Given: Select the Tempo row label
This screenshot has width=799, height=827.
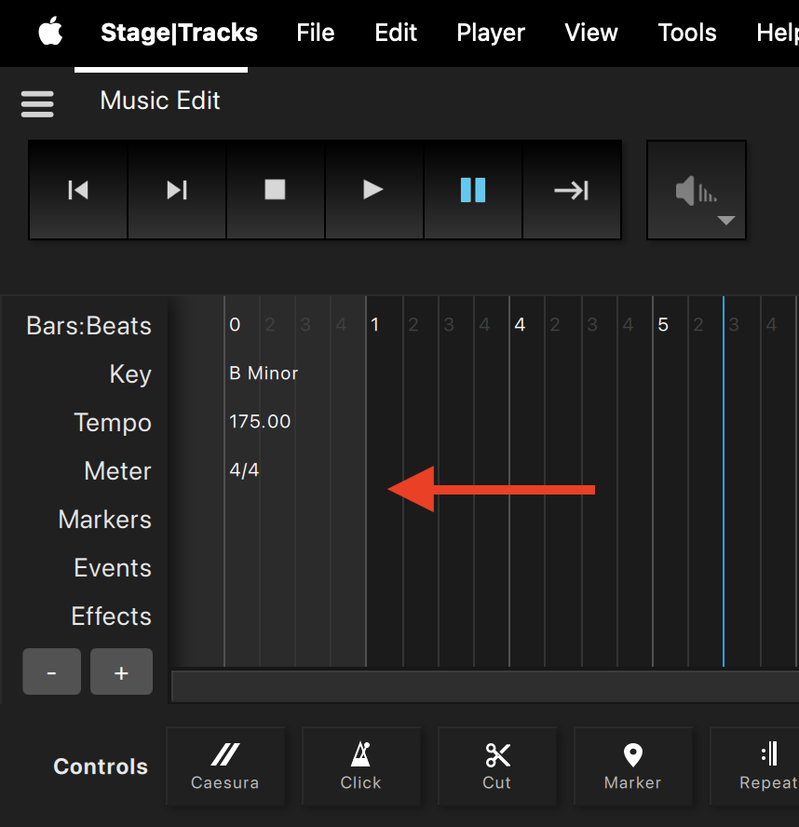Looking at the screenshot, I should click(113, 423).
